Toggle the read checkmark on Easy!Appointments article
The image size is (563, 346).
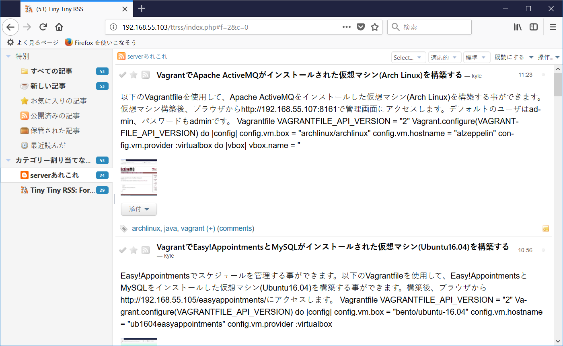point(123,250)
